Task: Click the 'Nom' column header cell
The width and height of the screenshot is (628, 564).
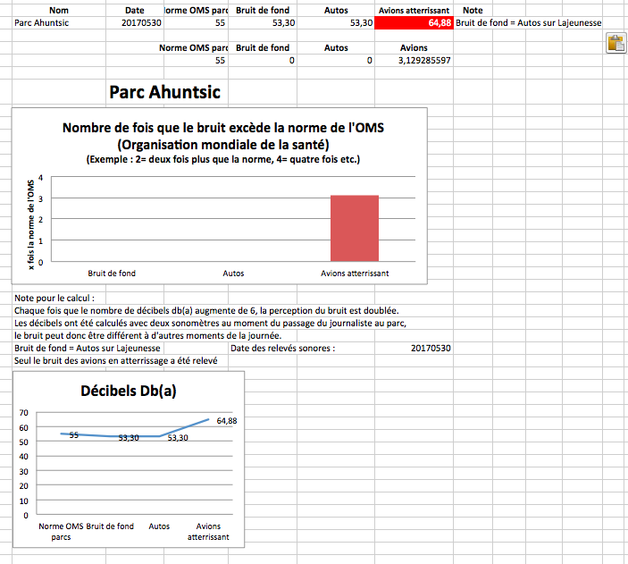Action: 59,10
